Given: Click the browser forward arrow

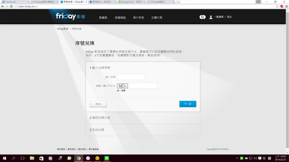Looking at the screenshot, I should [7, 6].
